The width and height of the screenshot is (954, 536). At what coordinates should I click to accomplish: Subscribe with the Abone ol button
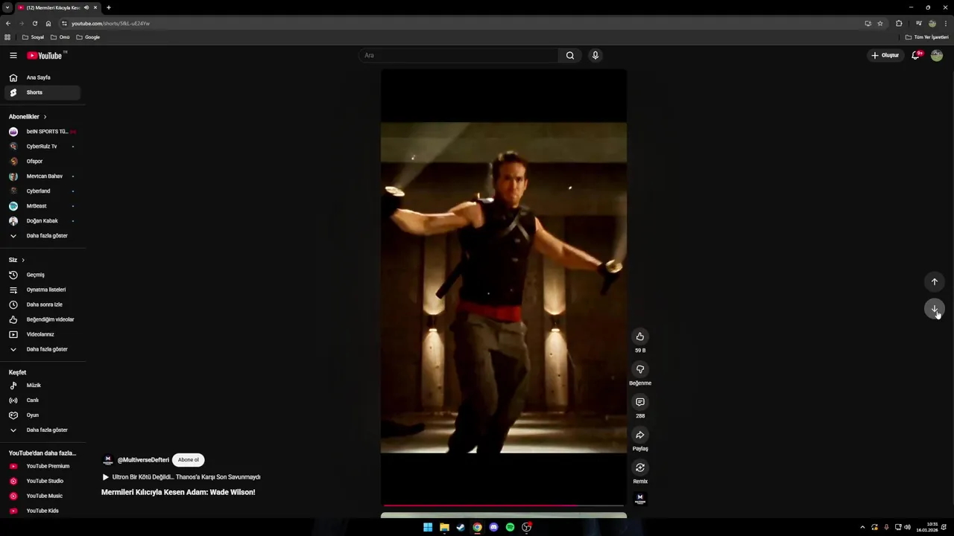[x=188, y=460]
